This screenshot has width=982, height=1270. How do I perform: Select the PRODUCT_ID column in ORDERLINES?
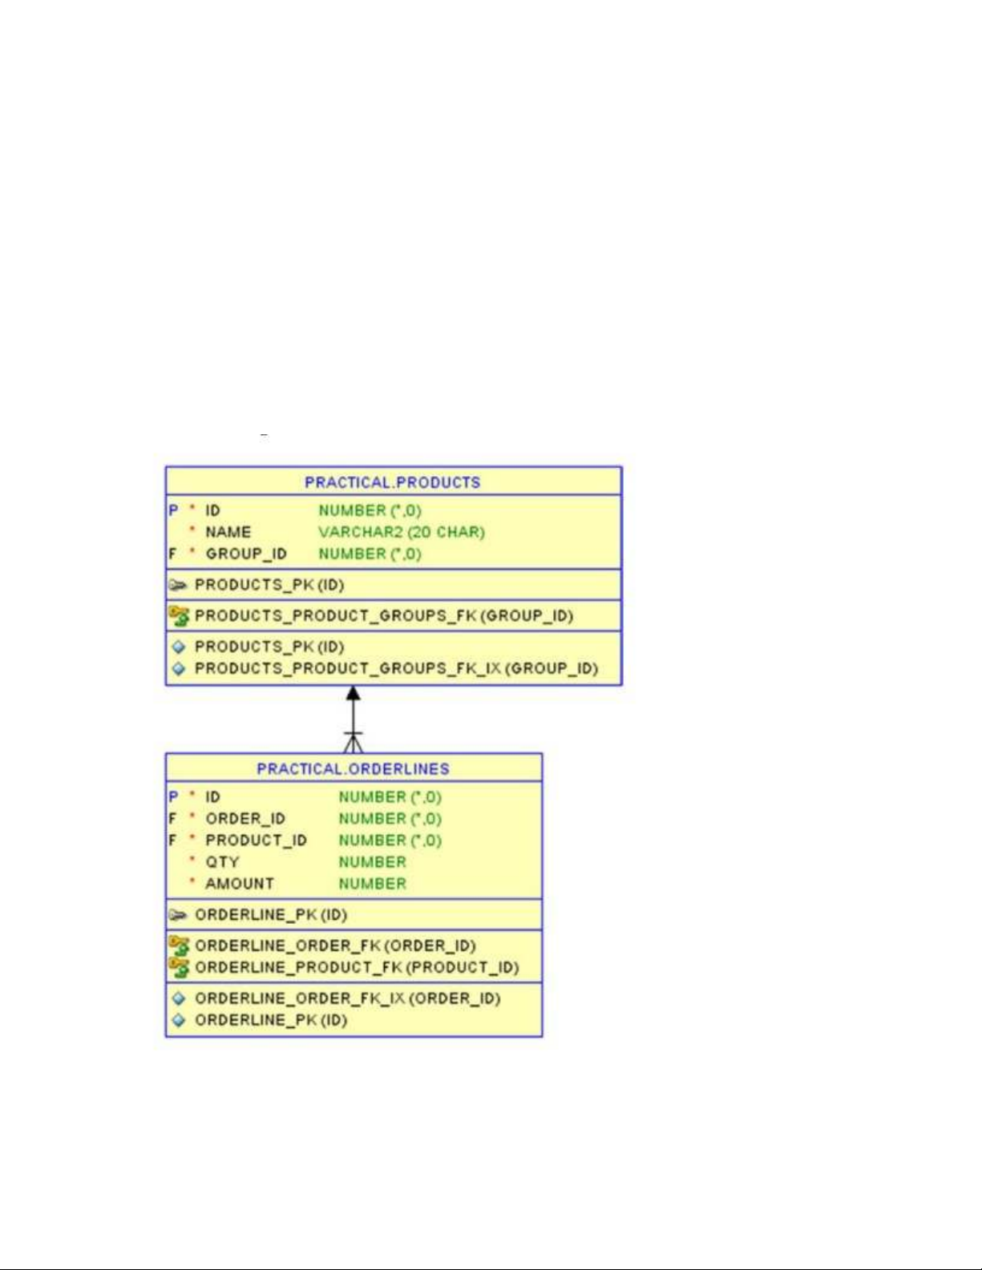[256, 841]
